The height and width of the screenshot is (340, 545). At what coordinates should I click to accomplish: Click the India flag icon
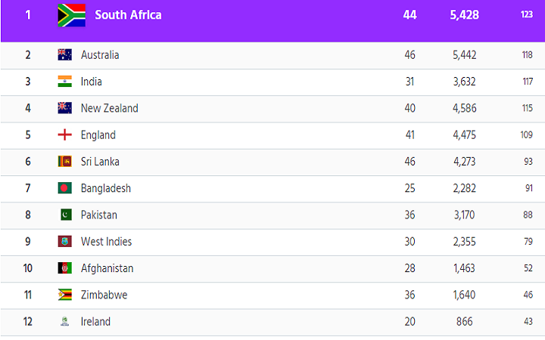point(64,82)
